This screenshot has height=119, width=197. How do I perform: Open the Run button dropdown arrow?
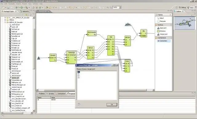pyautogui.click(x=24, y=8)
